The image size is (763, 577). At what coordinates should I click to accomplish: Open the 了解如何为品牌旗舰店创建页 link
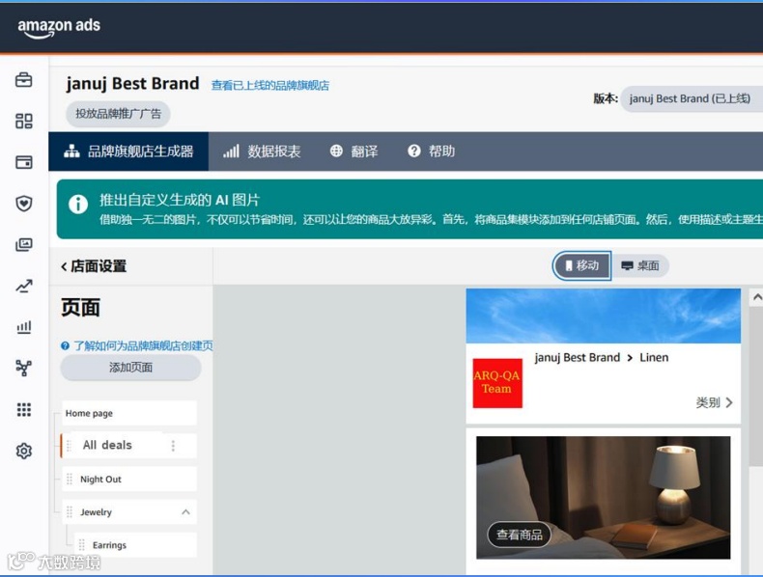coord(143,345)
